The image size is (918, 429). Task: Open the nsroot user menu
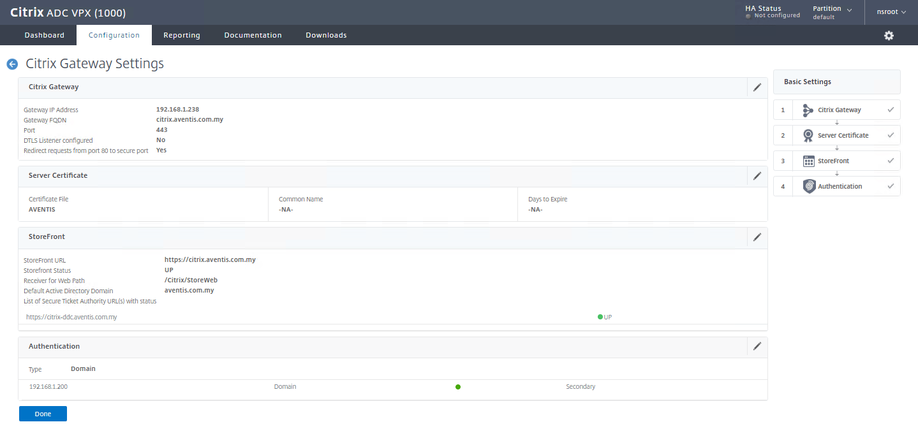tap(891, 11)
